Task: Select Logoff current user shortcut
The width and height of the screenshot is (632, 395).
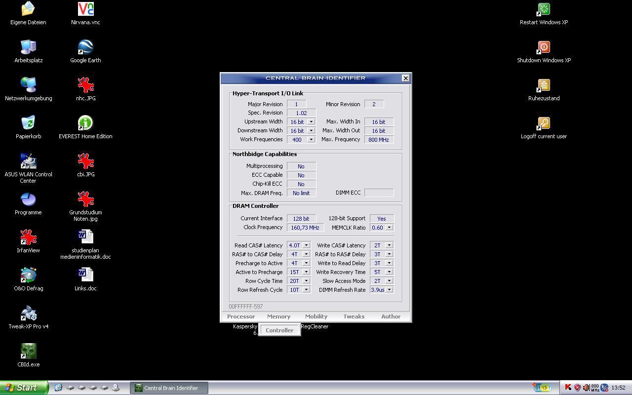Action: 544,127
